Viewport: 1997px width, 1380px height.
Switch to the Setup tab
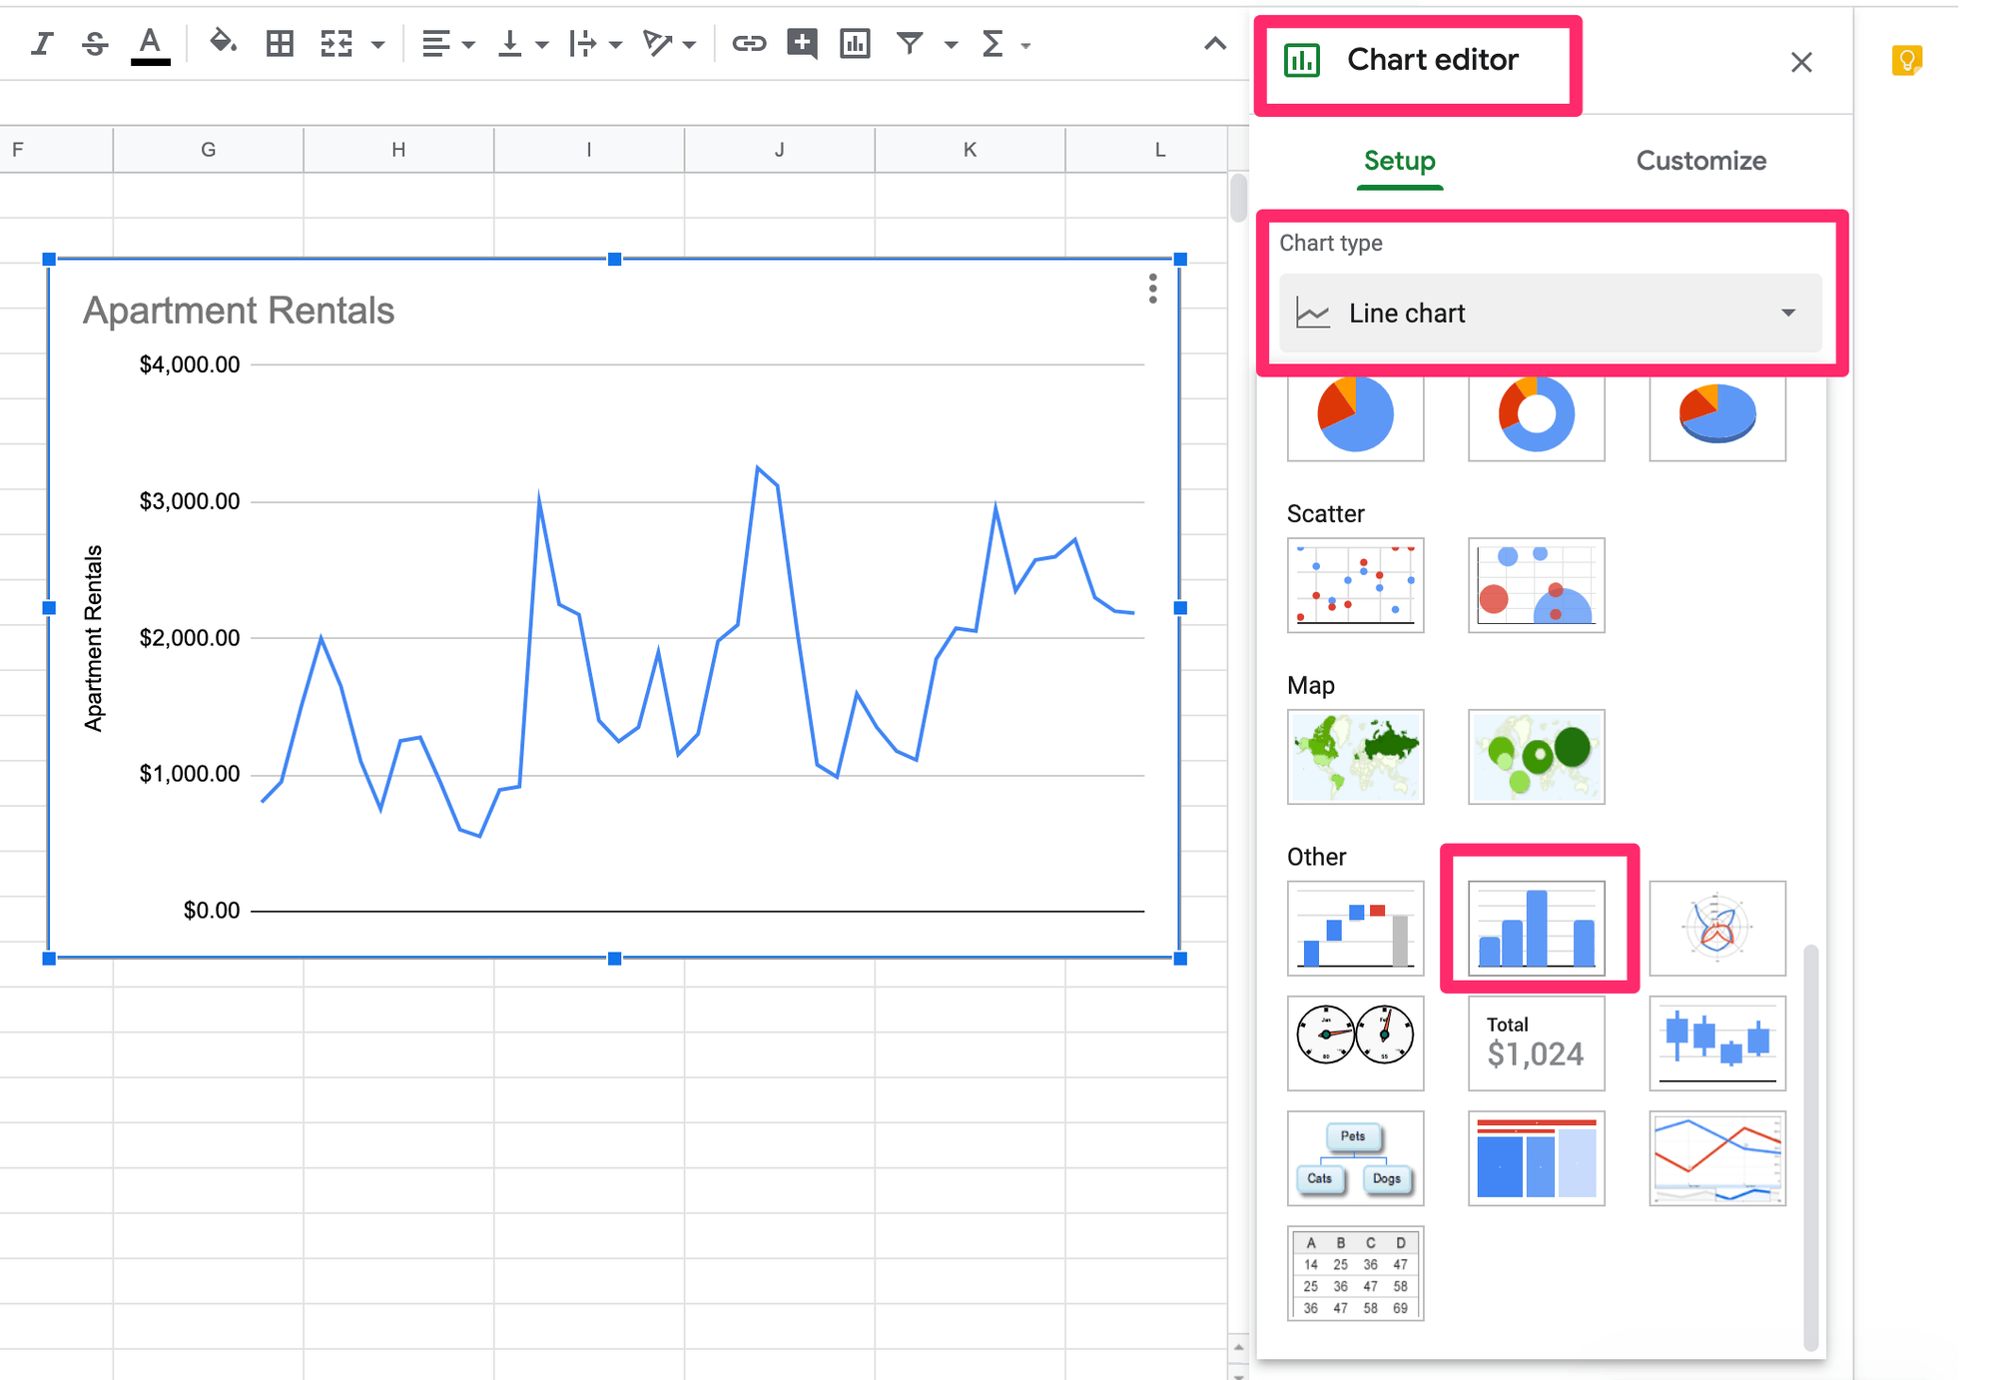point(1400,161)
